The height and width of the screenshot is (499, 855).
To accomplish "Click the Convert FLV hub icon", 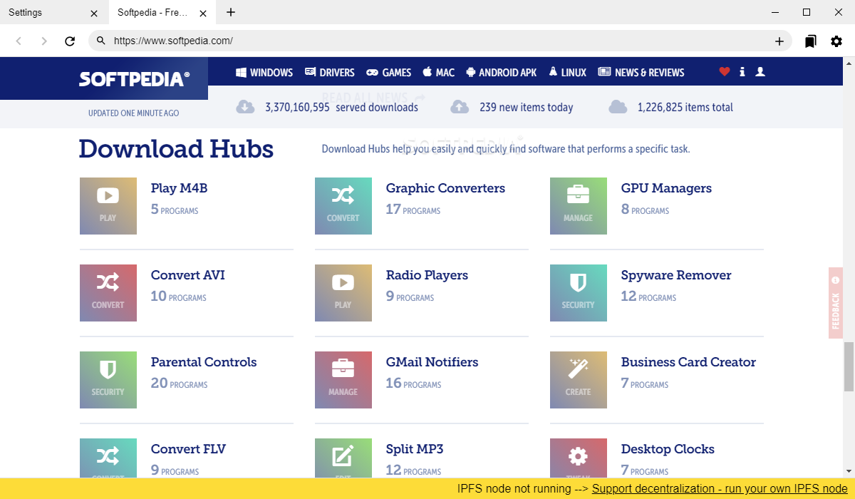I will click(108, 458).
